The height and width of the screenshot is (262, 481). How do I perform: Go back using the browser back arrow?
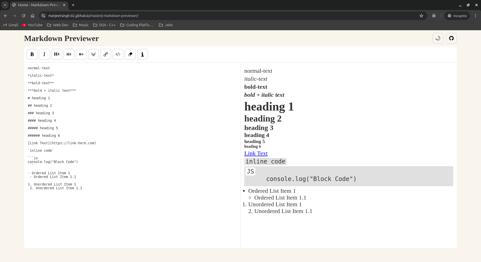pos(6,16)
